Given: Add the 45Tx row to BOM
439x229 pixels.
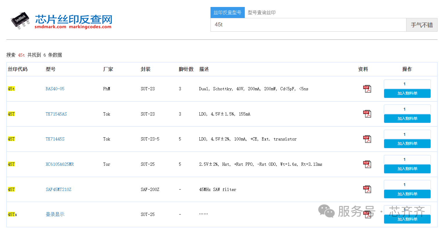Looking at the screenshot, I should pyautogui.click(x=407, y=219).
